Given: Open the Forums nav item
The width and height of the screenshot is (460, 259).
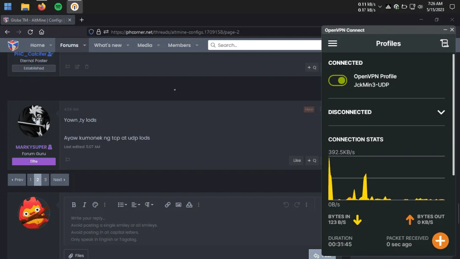Looking at the screenshot, I should (x=69, y=45).
